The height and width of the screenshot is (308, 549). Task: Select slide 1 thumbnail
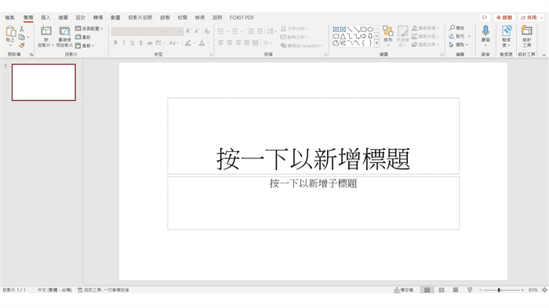coord(44,82)
